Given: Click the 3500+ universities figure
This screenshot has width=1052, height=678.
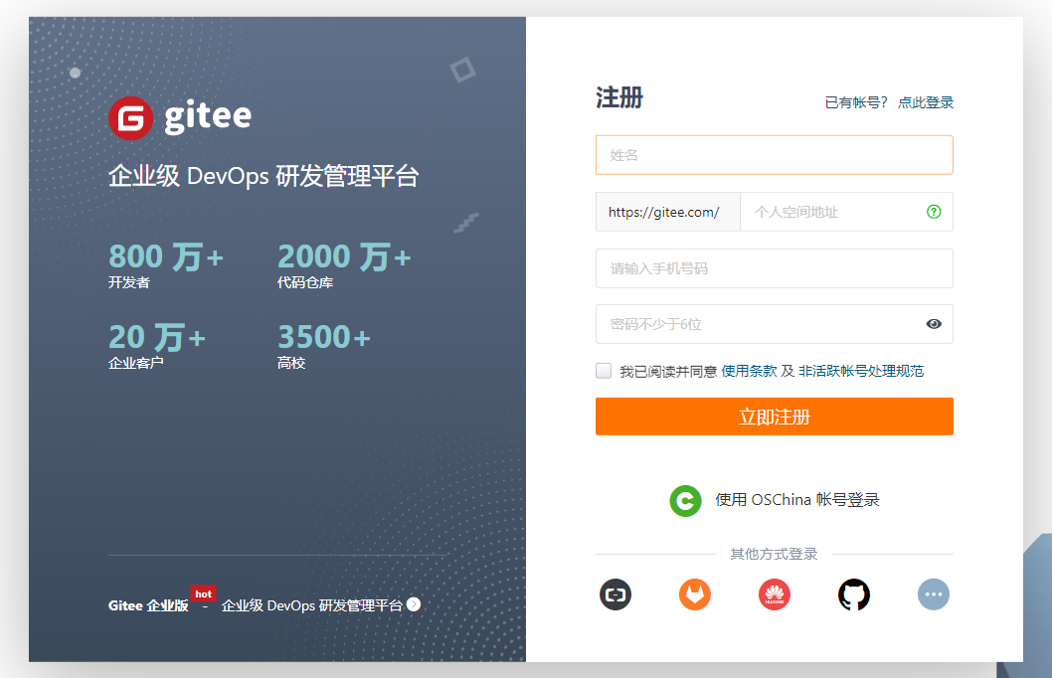Looking at the screenshot, I should (x=324, y=337).
